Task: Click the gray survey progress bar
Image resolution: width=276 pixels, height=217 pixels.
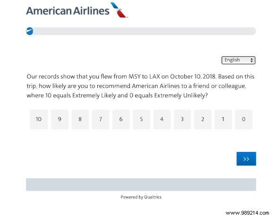Action: (x=141, y=31)
